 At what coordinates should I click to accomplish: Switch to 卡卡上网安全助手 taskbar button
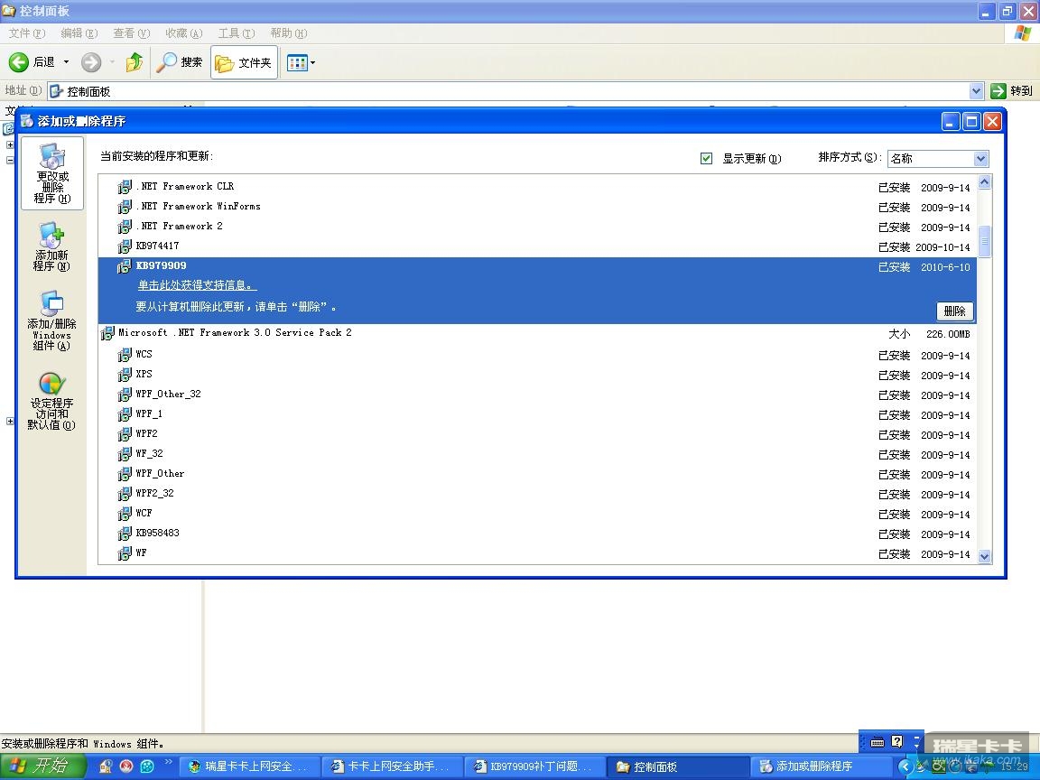click(391, 766)
